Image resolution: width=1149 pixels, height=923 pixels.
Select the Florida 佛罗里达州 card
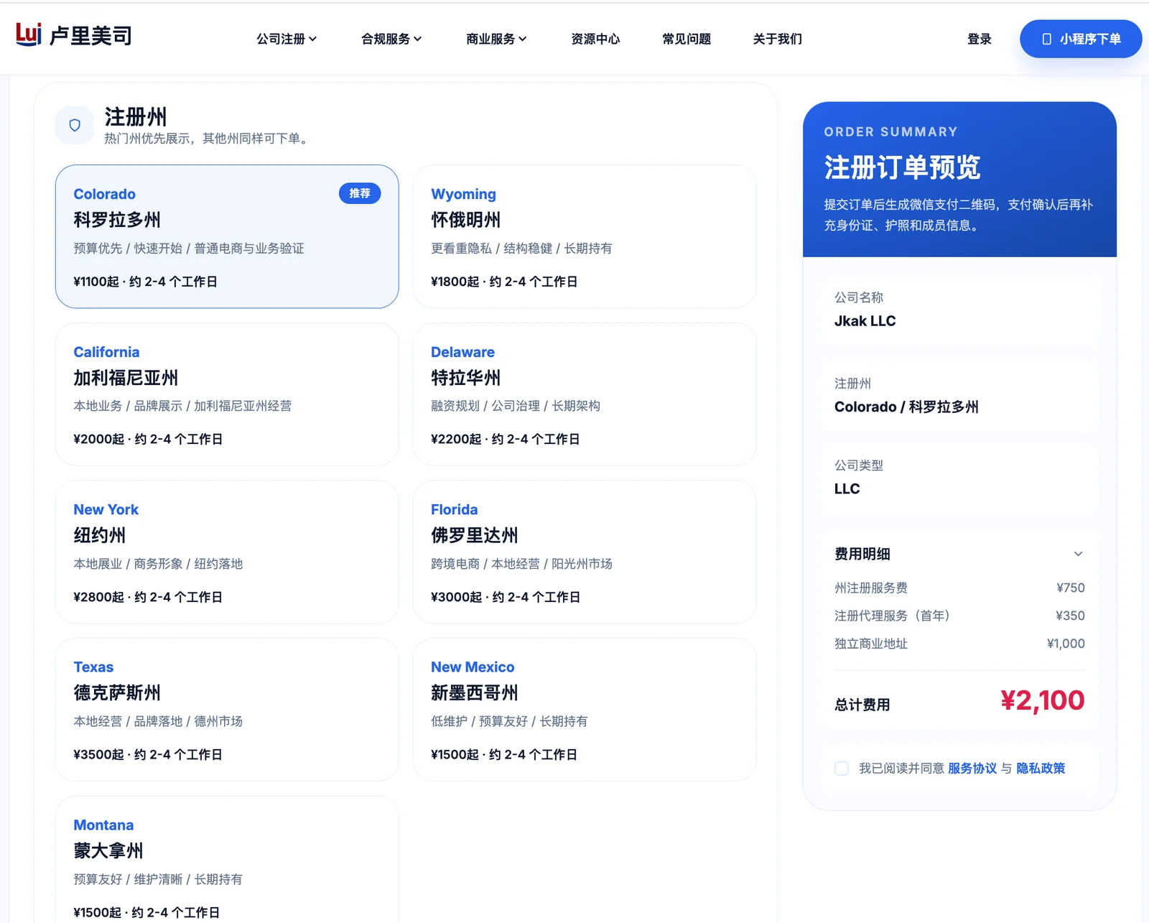[585, 552]
